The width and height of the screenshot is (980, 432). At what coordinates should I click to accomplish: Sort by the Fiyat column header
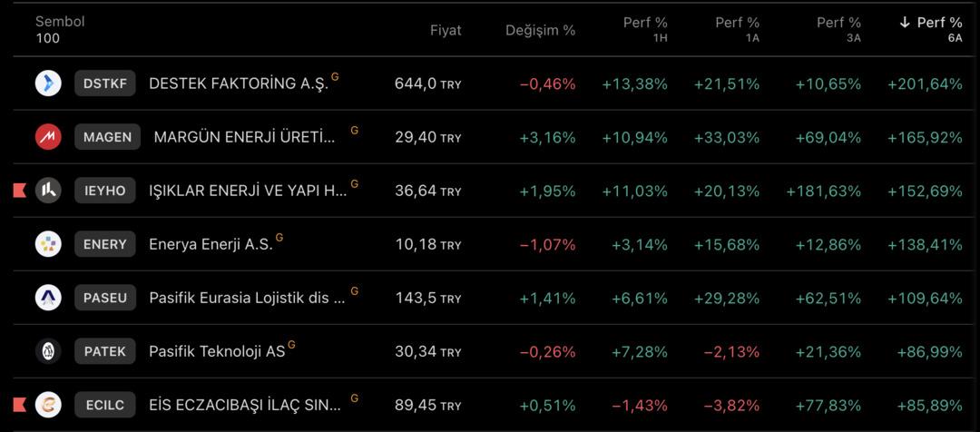tap(446, 30)
